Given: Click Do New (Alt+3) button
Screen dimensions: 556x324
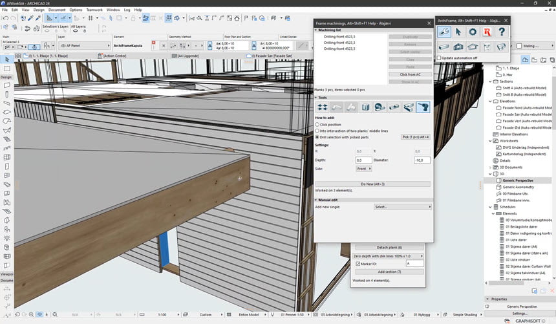Looking at the screenshot, I should tap(372, 184).
